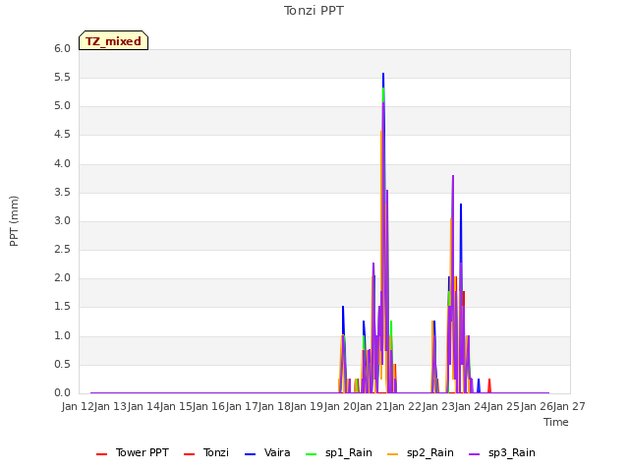
Task: Click the 6.0 y-axis tick value
Action: (62, 48)
